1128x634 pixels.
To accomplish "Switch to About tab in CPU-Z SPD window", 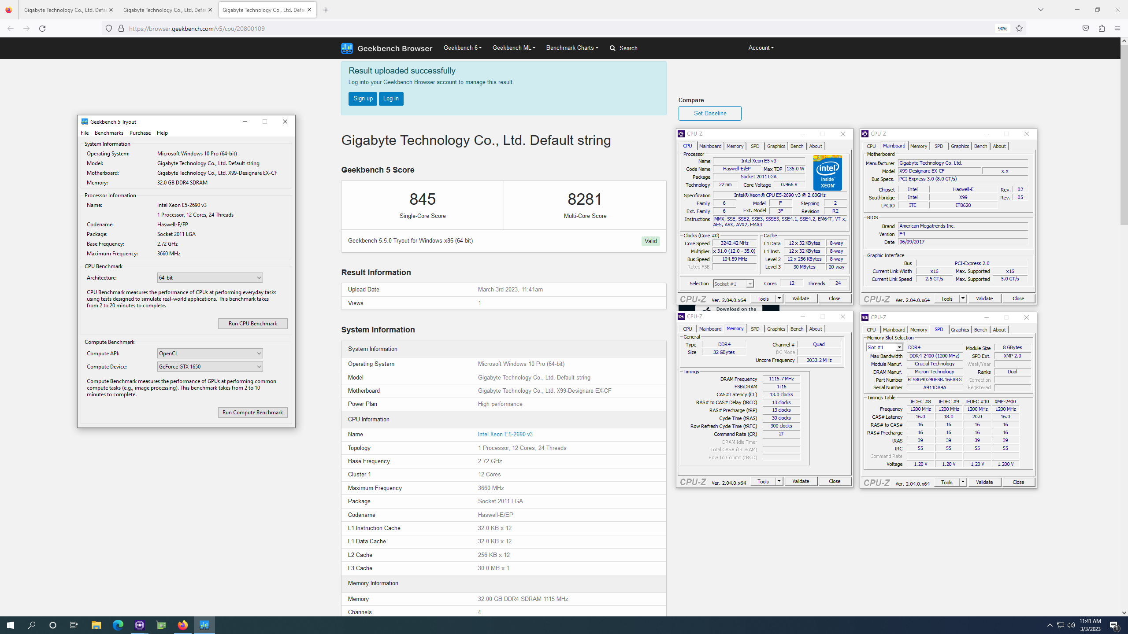I will click(999, 330).
